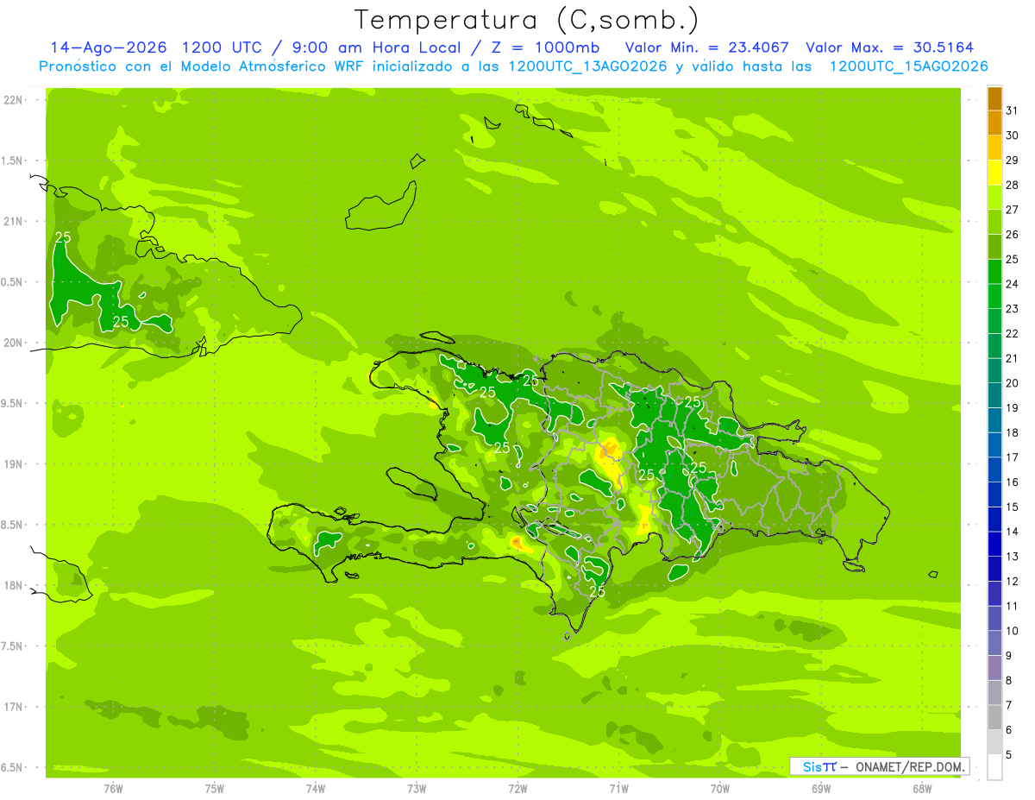Click the "73W" longitude label
The height and width of the screenshot is (800, 1035).
click(x=417, y=788)
